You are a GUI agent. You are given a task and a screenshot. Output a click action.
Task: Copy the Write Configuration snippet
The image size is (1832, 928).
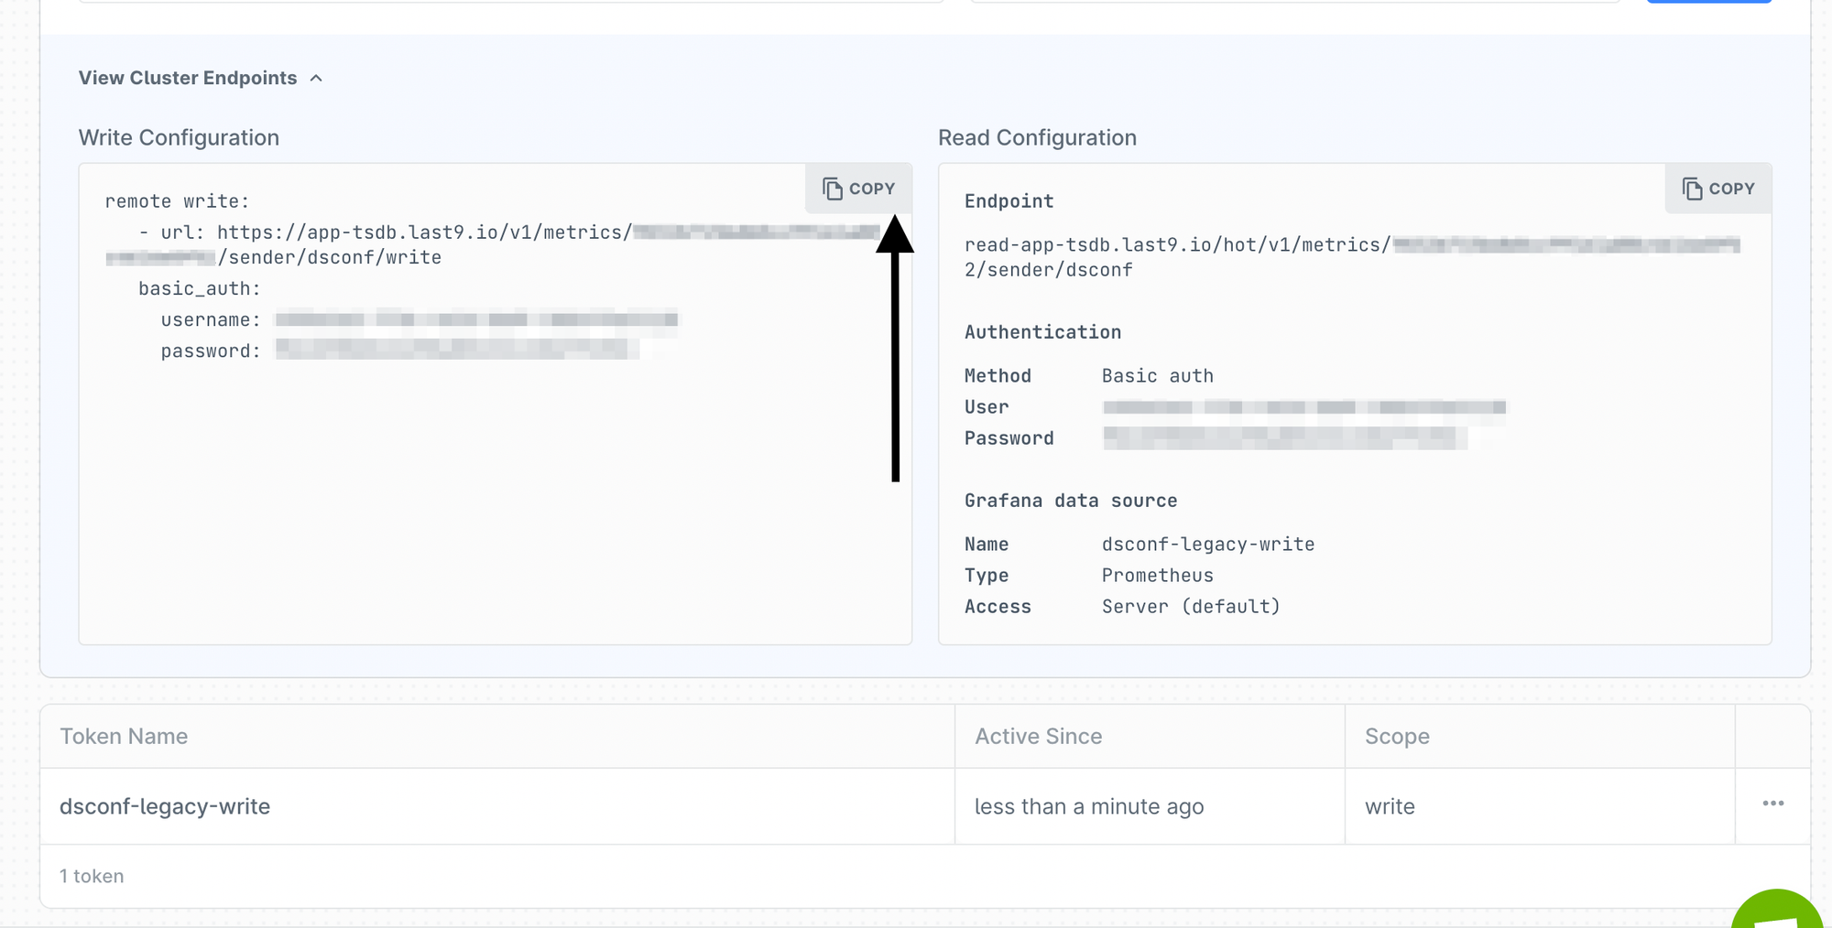pos(858,189)
